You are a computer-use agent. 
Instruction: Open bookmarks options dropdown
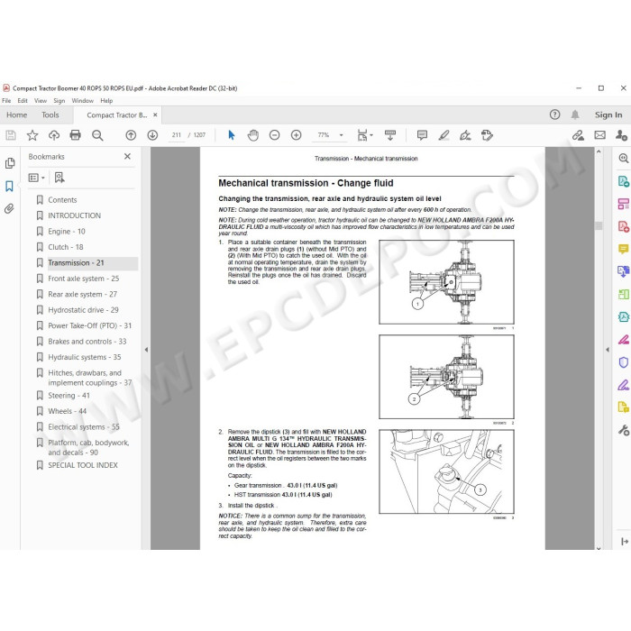[36, 178]
